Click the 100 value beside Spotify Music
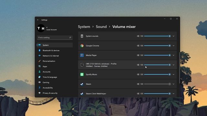 [142, 74]
